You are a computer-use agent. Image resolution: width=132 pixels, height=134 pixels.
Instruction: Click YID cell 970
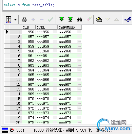pyautogui.click(x=29, y=99)
